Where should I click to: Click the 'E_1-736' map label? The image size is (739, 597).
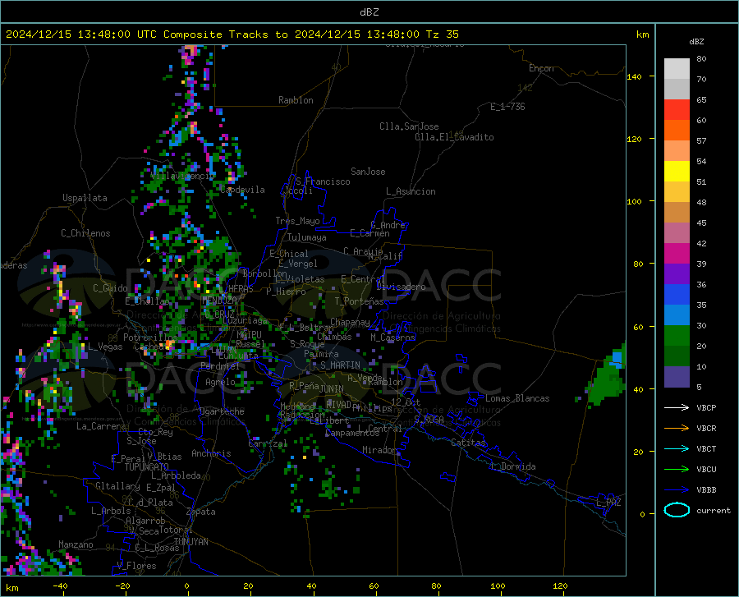coord(507,107)
